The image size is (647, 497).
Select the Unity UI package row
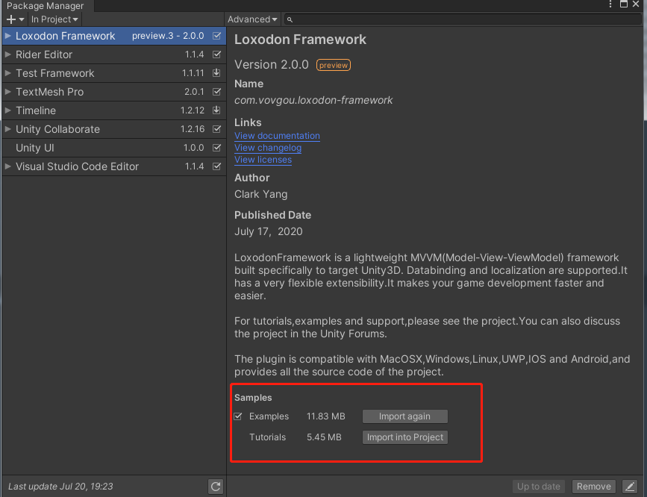114,148
